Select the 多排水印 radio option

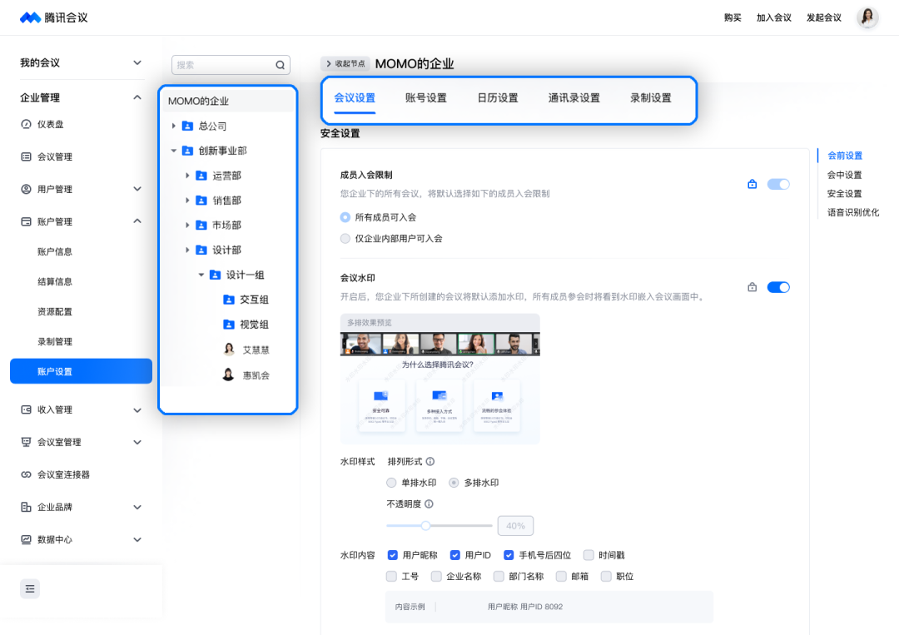[454, 483]
